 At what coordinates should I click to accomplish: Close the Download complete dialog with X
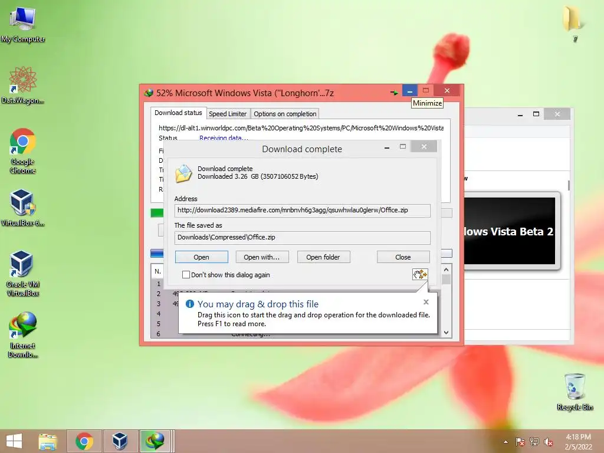pyautogui.click(x=424, y=147)
